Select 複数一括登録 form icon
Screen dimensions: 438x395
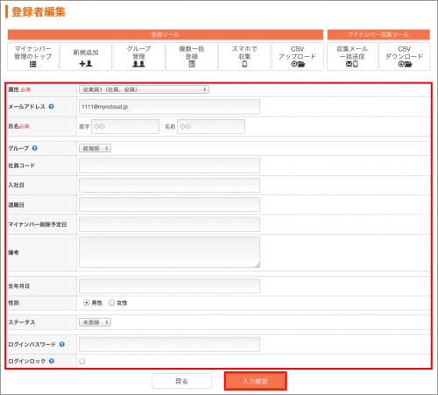(192, 64)
